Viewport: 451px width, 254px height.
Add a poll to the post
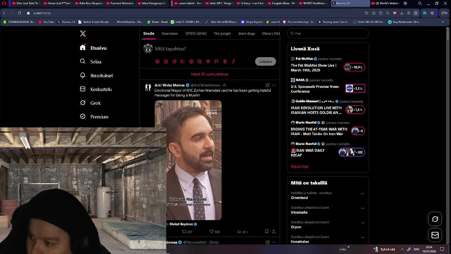coord(183,61)
